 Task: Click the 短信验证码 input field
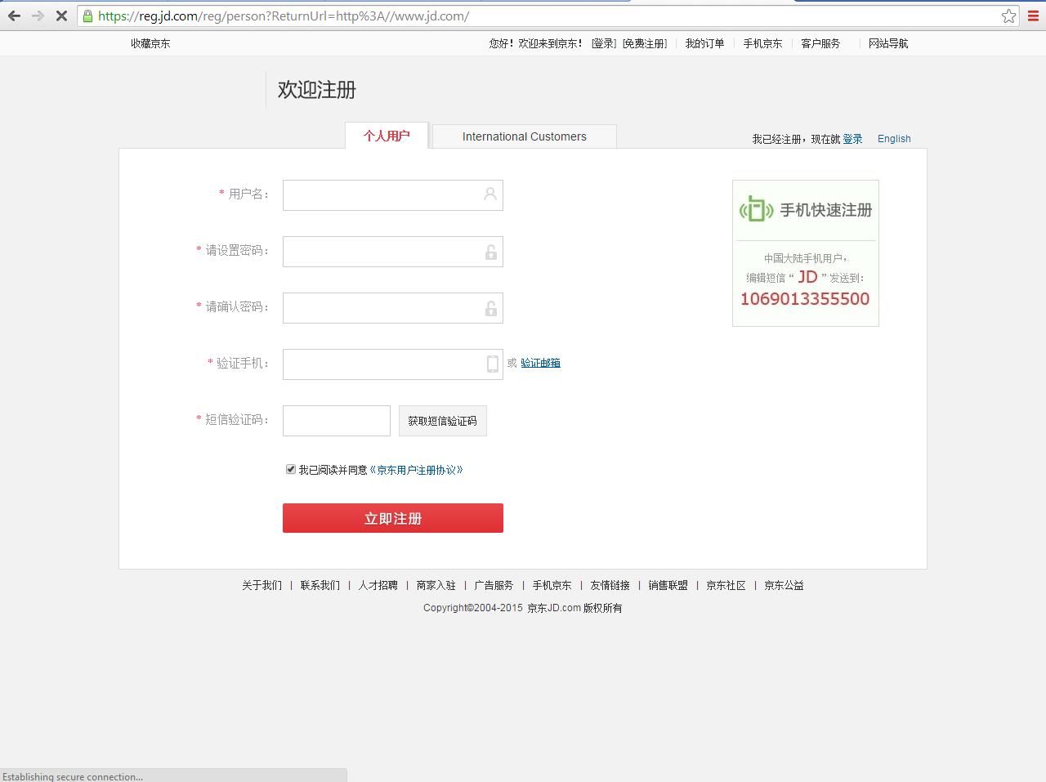[x=337, y=421]
